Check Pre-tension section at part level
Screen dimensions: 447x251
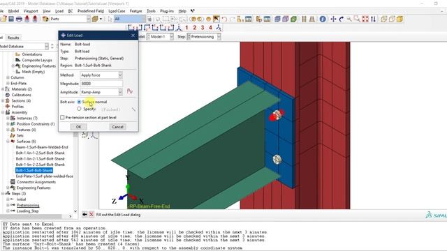62,118
